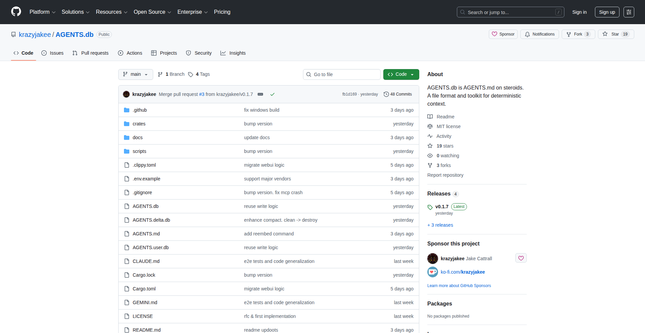Open Notifications for this repository
The width and height of the screenshot is (645, 333).
540,34
